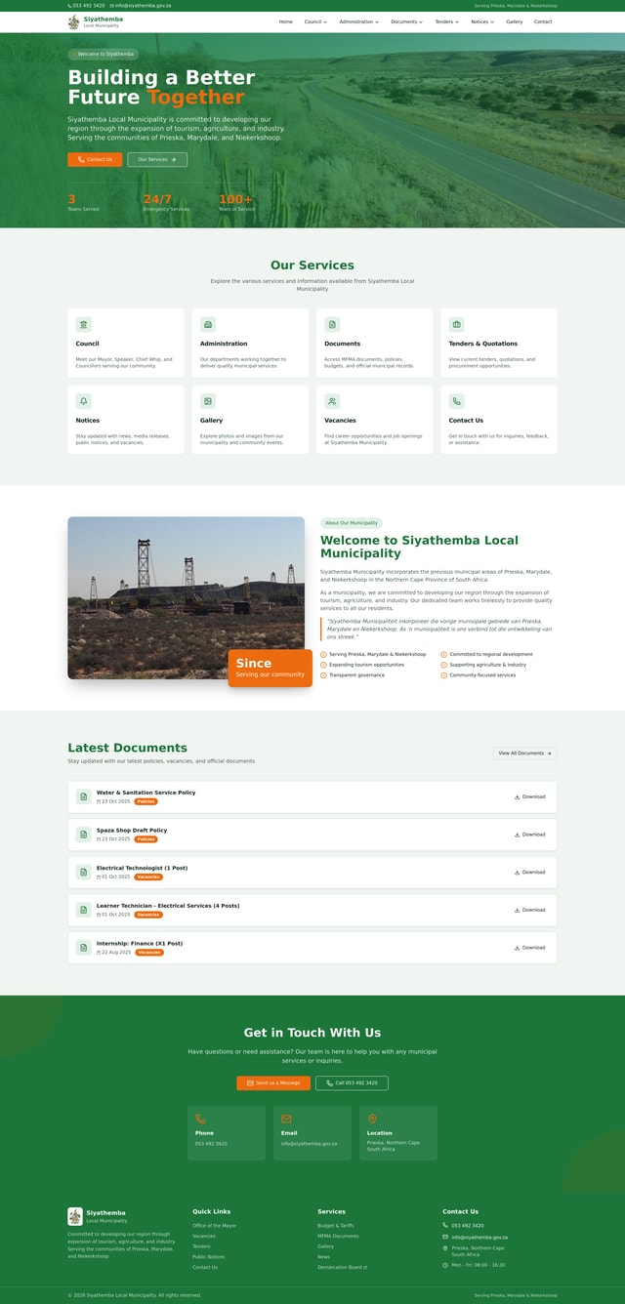The height and width of the screenshot is (1304, 625).
Task: Expand the Administration nav dropdown
Action: 358,21
